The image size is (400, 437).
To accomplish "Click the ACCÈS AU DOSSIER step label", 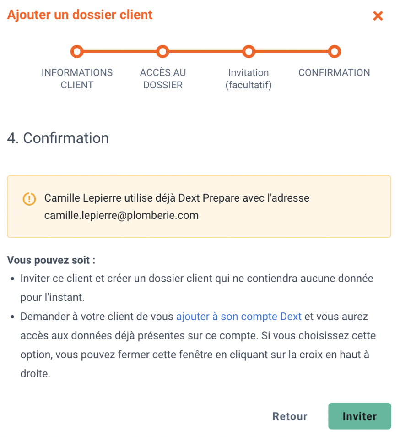I will [x=163, y=79].
